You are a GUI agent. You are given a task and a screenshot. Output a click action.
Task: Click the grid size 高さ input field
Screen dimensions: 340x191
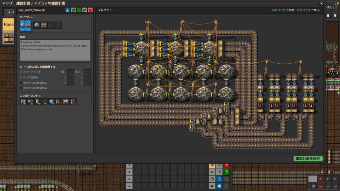(87, 72)
